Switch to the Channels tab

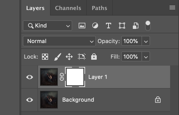point(68,8)
